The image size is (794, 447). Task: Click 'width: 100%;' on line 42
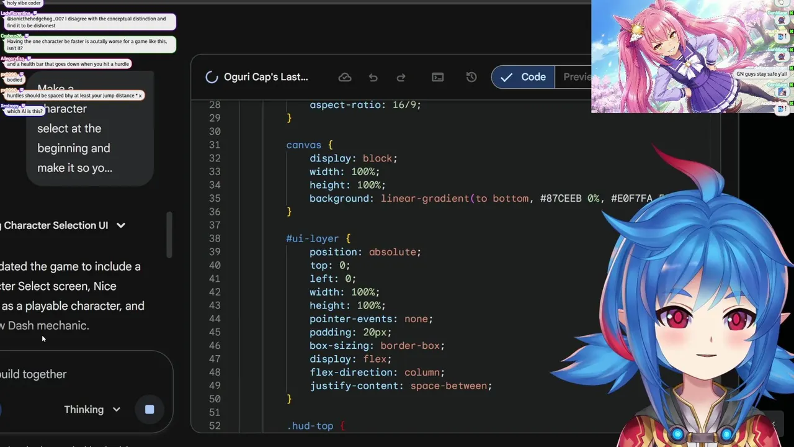tap(344, 292)
